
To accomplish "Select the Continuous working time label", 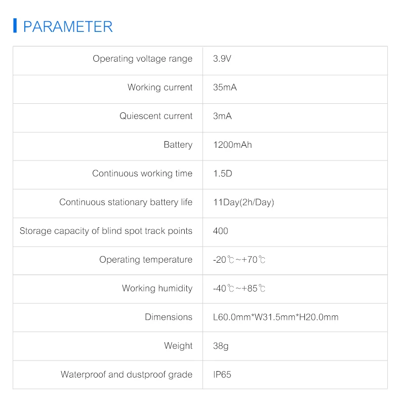I will pyautogui.click(x=142, y=174).
